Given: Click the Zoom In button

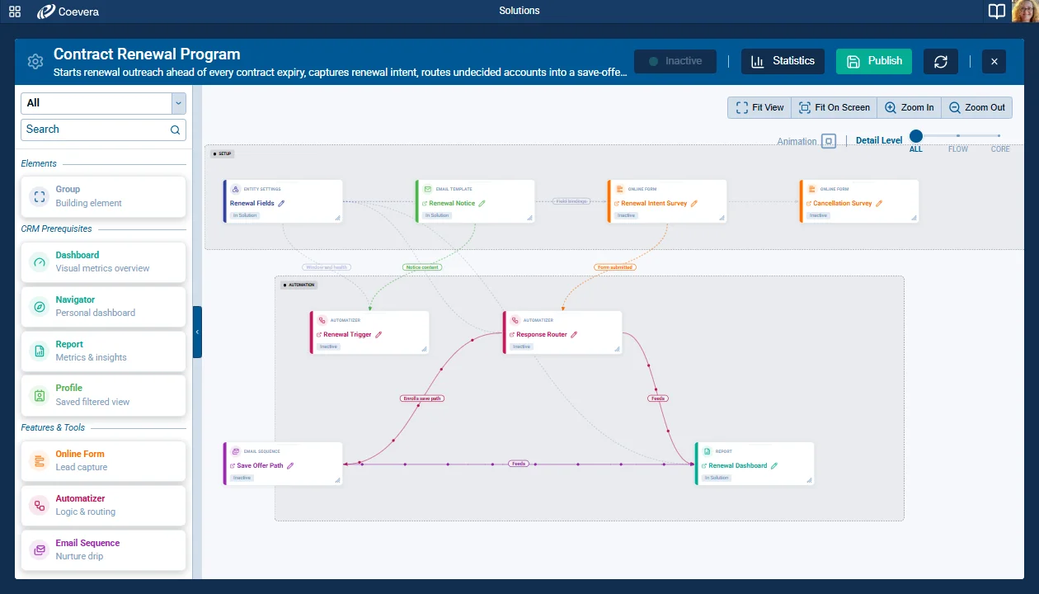Looking at the screenshot, I should click(910, 107).
